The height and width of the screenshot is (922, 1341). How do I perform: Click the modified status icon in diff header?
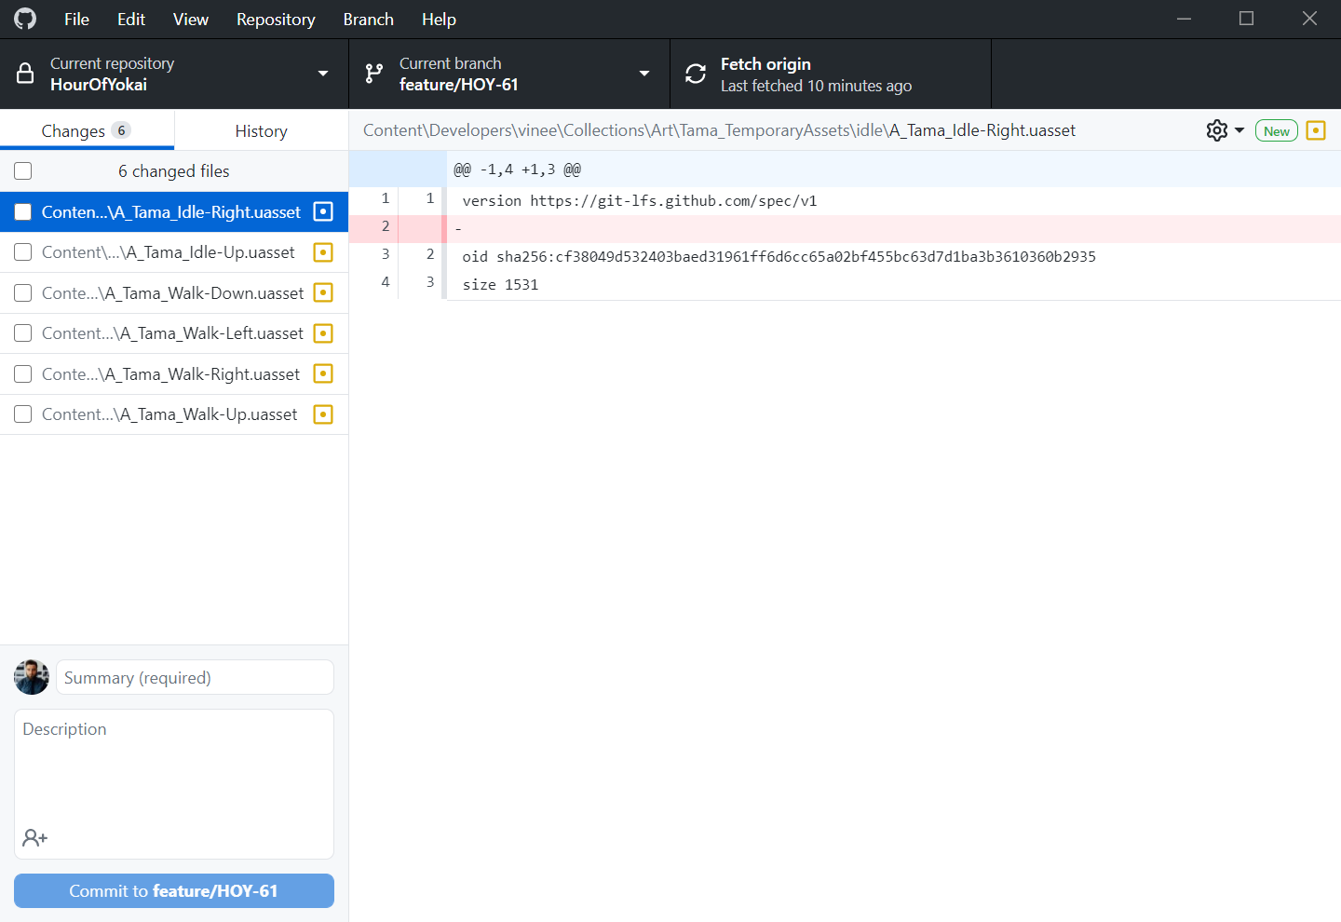tap(1316, 130)
